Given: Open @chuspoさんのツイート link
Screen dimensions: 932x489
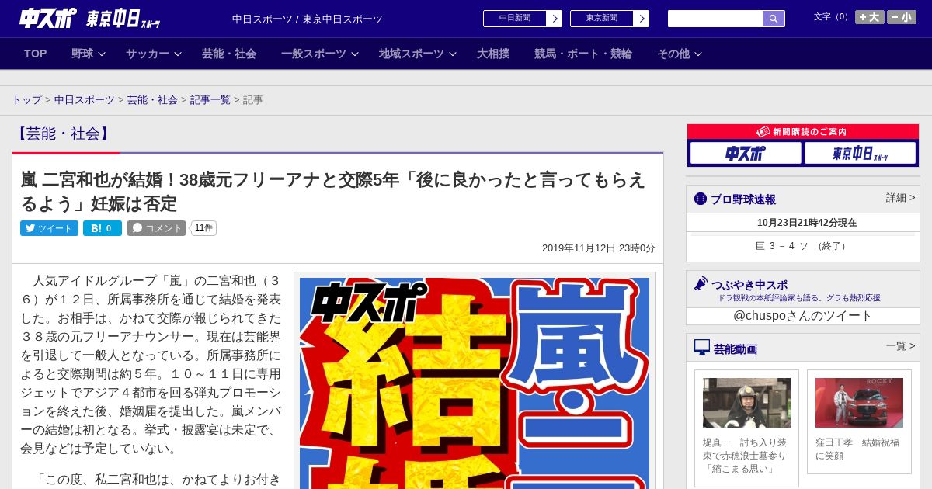Looking at the screenshot, I should point(803,316).
